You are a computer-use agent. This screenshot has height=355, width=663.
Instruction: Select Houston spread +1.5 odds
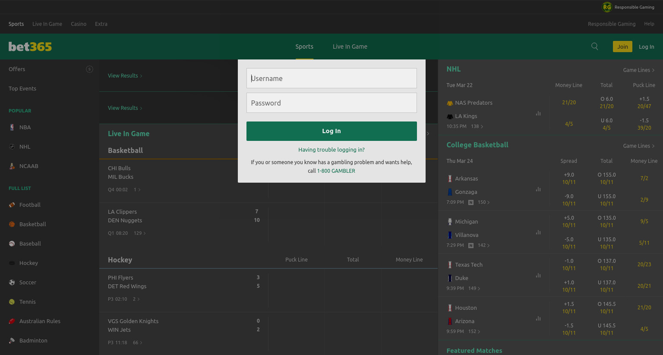[x=569, y=308]
